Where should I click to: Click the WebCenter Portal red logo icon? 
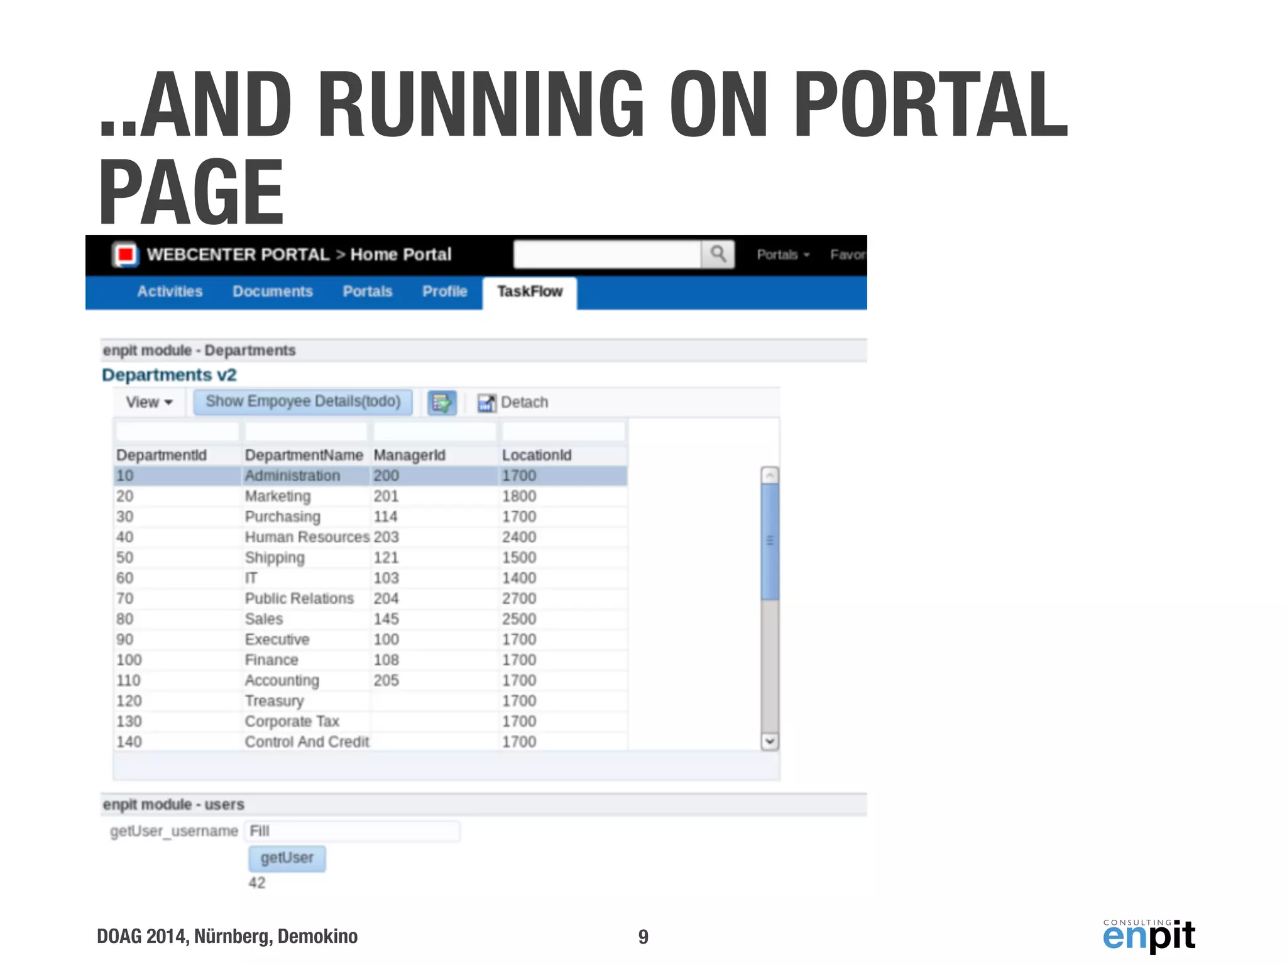point(125,254)
